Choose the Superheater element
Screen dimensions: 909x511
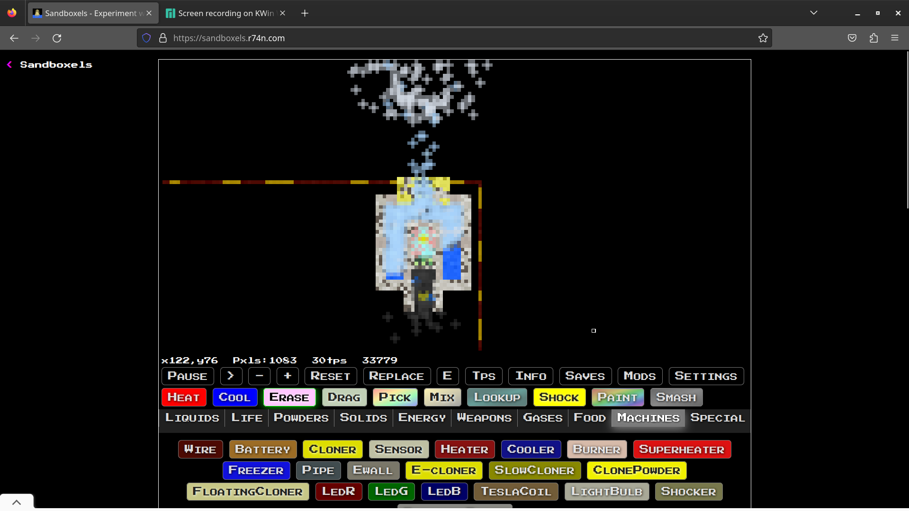pos(682,449)
